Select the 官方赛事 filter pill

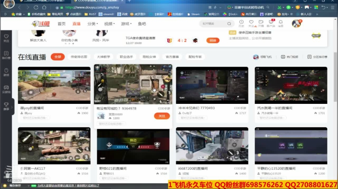(172, 57)
